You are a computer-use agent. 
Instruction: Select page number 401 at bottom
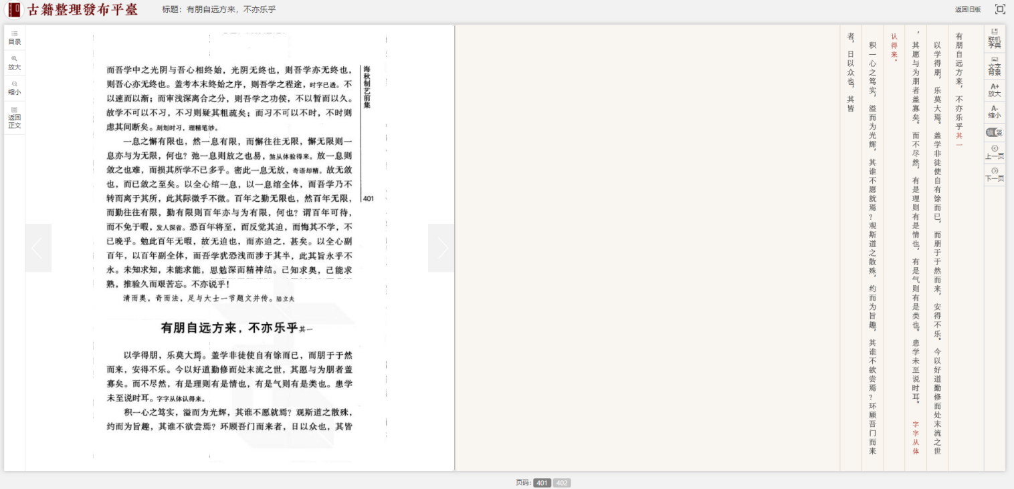click(x=542, y=483)
